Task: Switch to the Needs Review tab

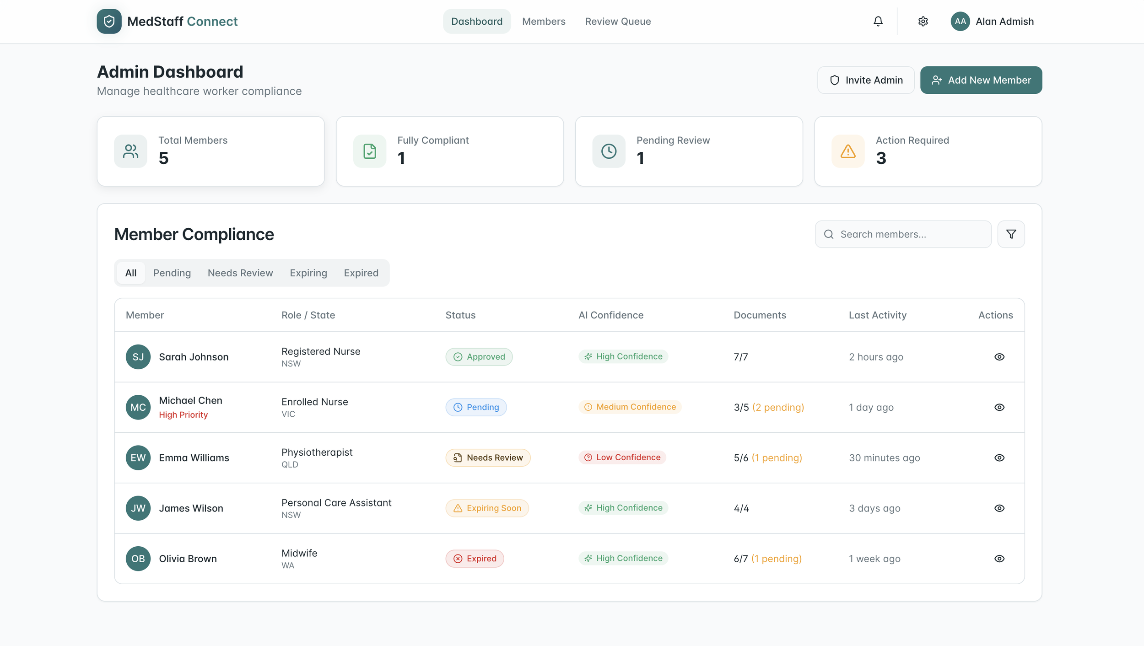Action: (240, 273)
